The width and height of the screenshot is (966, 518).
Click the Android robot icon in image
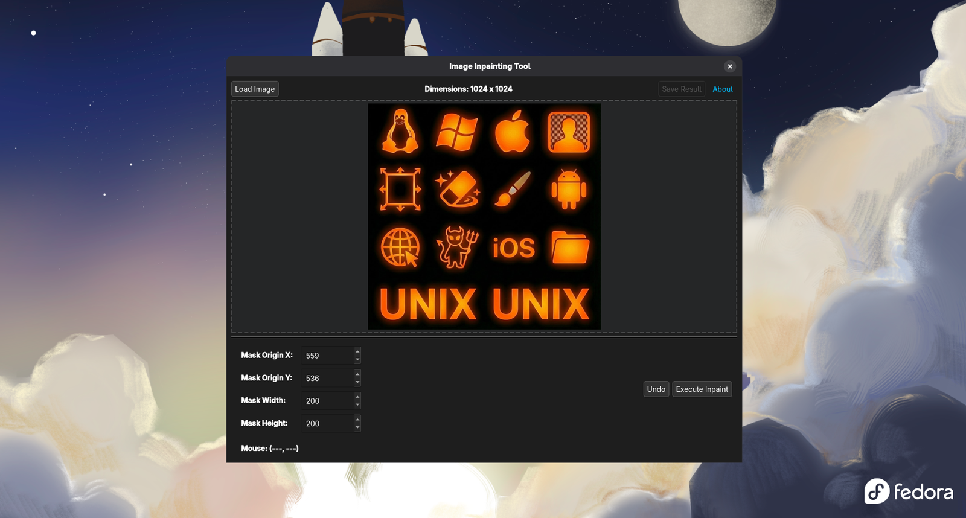click(569, 190)
